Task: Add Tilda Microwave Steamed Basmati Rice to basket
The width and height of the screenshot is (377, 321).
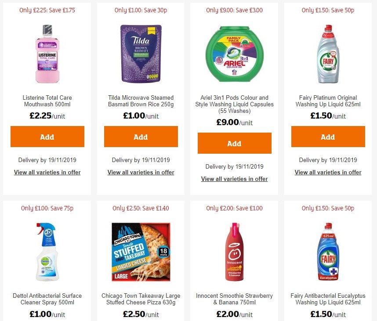Action: click(141, 137)
